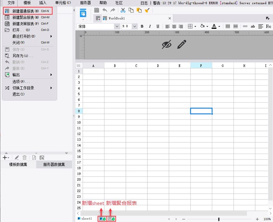Toggle Bold text formatting

tap(142, 26)
